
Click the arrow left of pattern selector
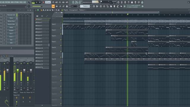pyautogui.click(x=79, y=6)
